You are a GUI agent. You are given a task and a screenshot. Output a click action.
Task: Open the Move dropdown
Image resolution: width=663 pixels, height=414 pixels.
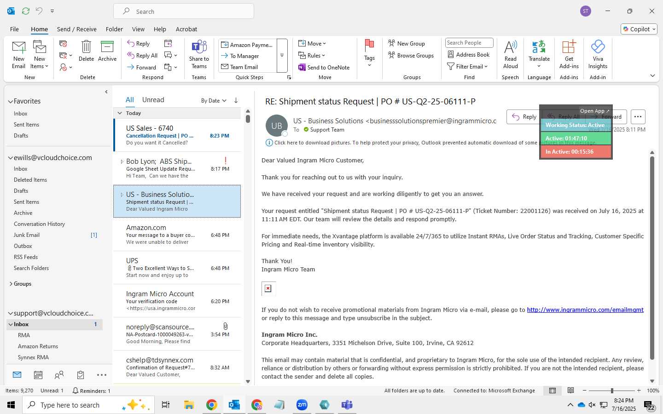coord(312,44)
